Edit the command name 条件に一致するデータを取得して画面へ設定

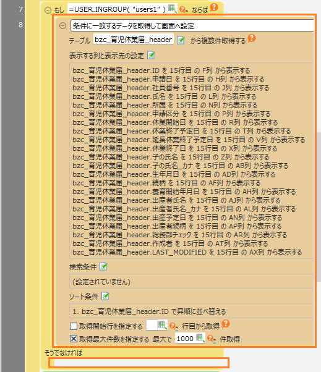[x=192, y=25]
